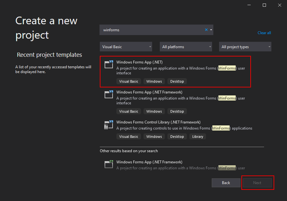Screen dimensions: 287x201
Task: Select the Windows Forms App (.NET) title
Action: click(139, 62)
